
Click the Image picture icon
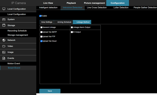[4, 52]
